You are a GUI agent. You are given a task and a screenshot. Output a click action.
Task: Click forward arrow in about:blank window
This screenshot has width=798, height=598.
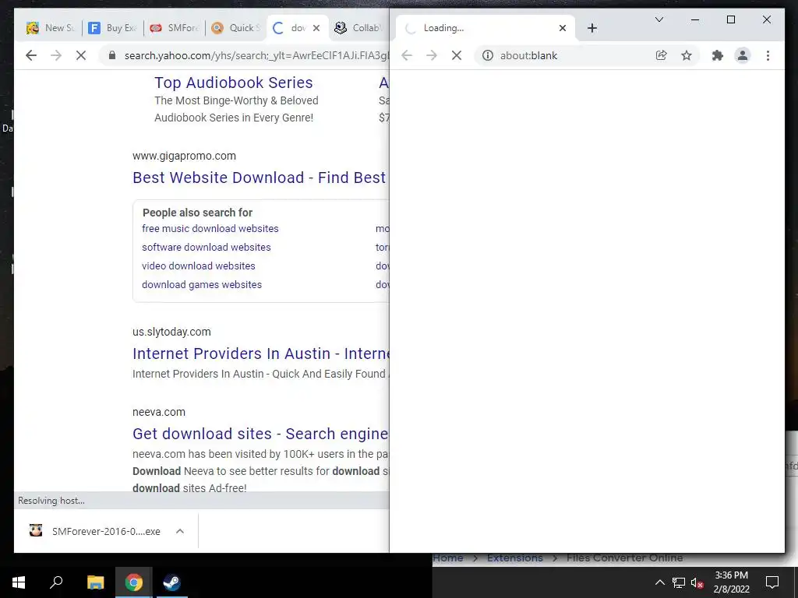(x=432, y=55)
